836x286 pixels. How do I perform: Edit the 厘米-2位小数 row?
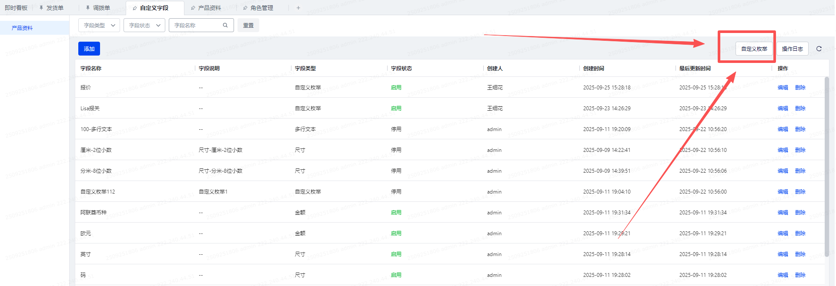click(783, 150)
